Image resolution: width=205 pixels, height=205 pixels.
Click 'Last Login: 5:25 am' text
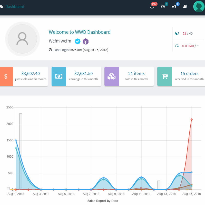pos(68,50)
